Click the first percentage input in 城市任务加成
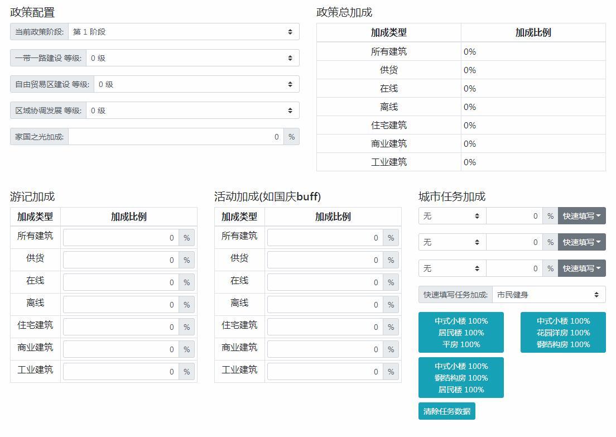This screenshot has width=616, height=437. pyautogui.click(x=514, y=216)
